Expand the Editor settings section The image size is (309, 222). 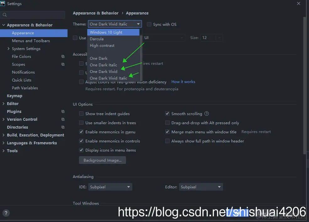coord(3,103)
